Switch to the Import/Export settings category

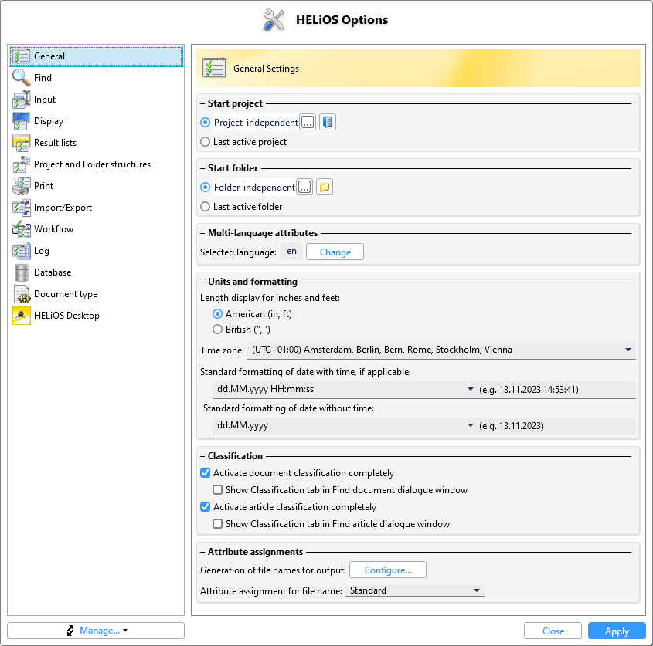[x=96, y=208]
